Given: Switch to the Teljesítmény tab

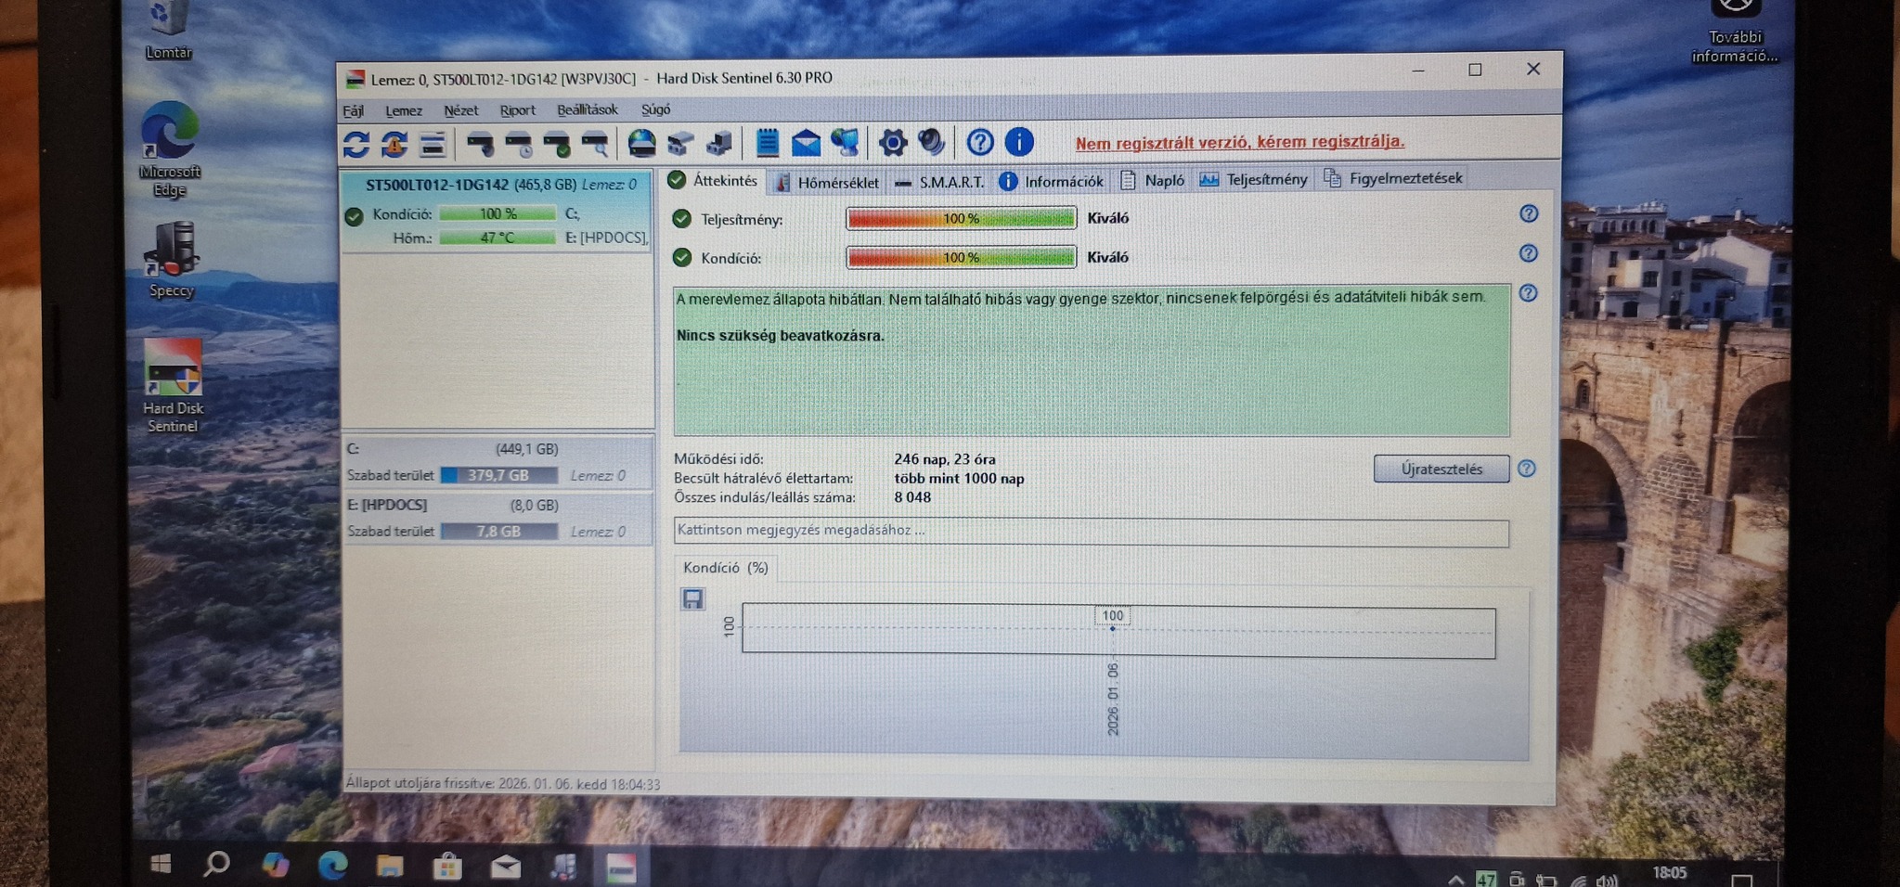Looking at the screenshot, I should coord(1253,179).
